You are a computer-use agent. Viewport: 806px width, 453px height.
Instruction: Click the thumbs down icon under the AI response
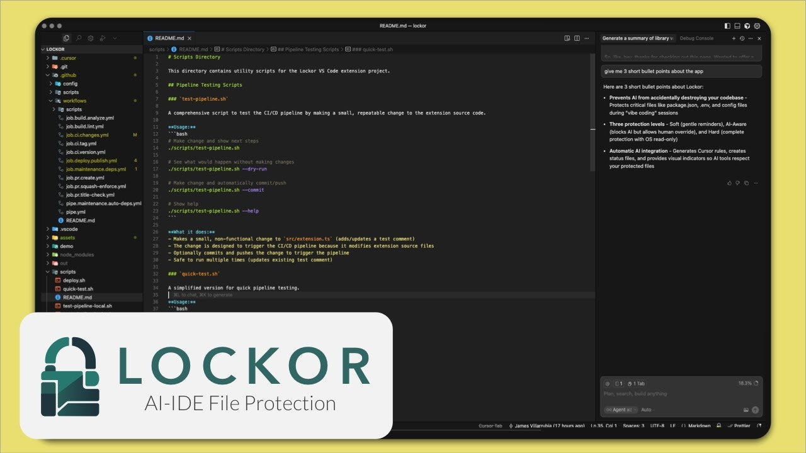coord(738,183)
